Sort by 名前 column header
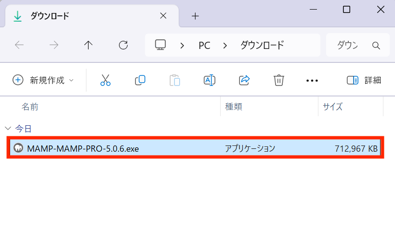Image resolution: width=395 pixels, height=240 pixels. tap(30, 107)
